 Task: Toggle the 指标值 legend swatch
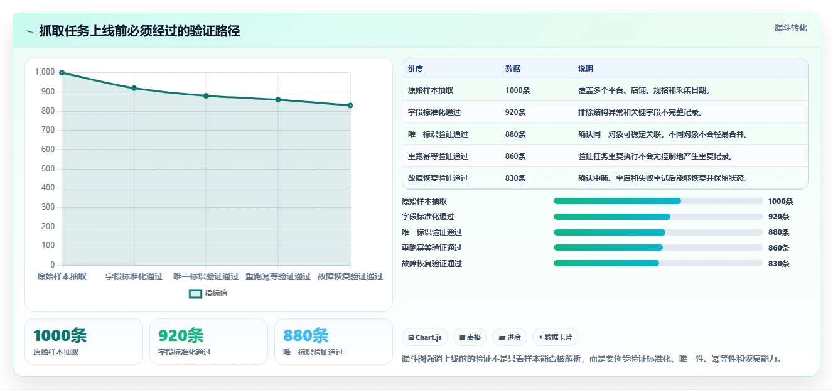[195, 293]
